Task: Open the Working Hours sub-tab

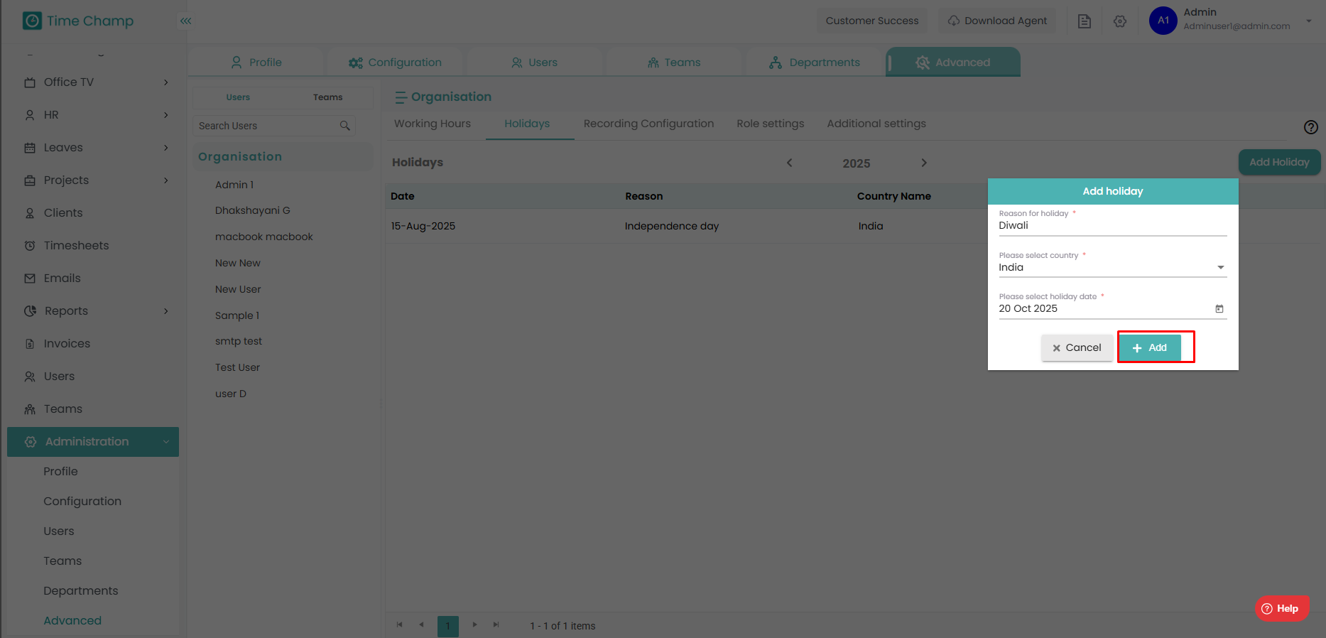Action: [x=433, y=124]
